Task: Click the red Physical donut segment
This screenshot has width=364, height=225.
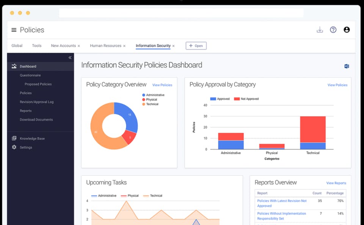Action: [x=130, y=137]
